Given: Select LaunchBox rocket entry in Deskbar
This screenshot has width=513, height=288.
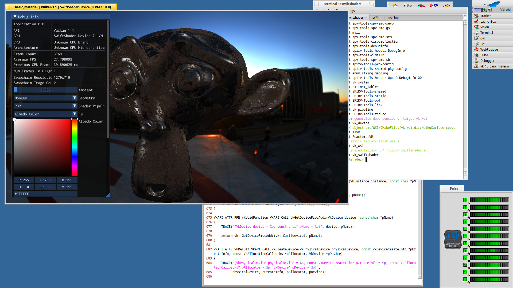Looking at the screenshot, I should 492,21.
